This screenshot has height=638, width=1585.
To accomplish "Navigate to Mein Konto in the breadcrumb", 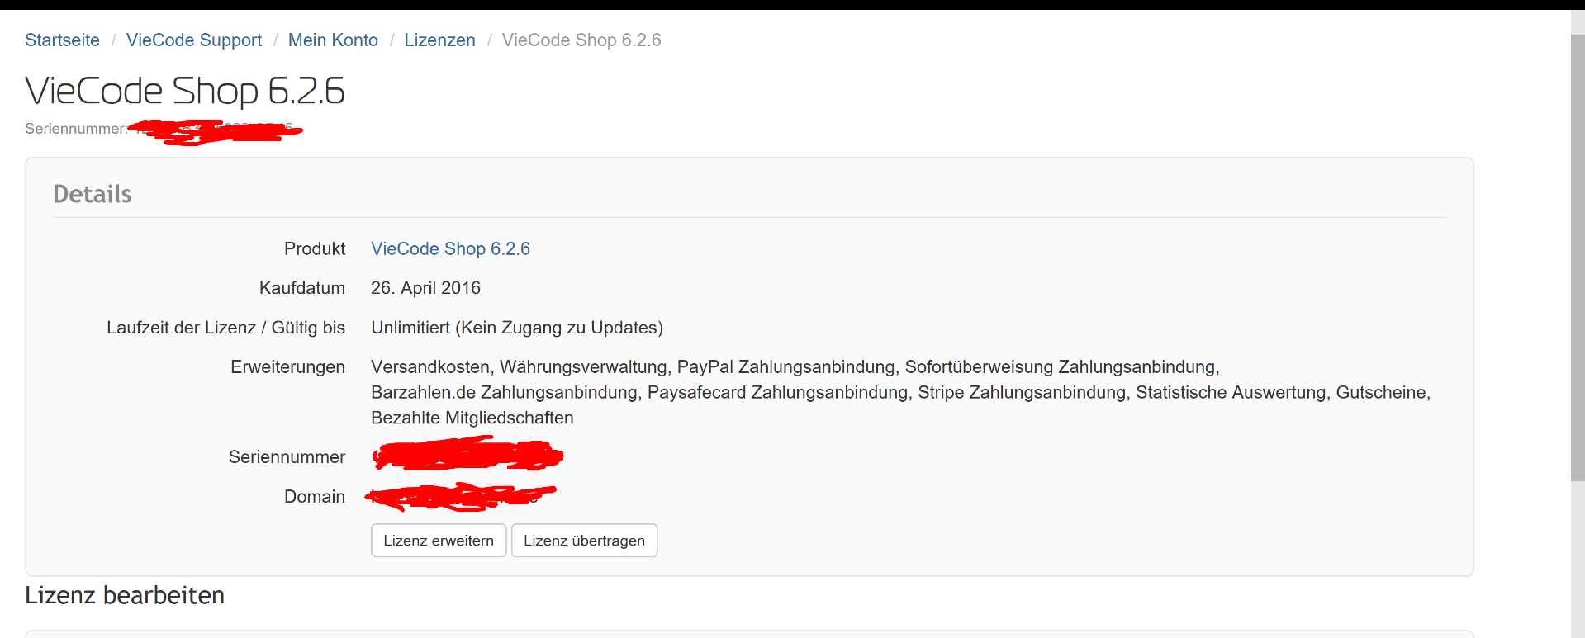I will point(333,40).
